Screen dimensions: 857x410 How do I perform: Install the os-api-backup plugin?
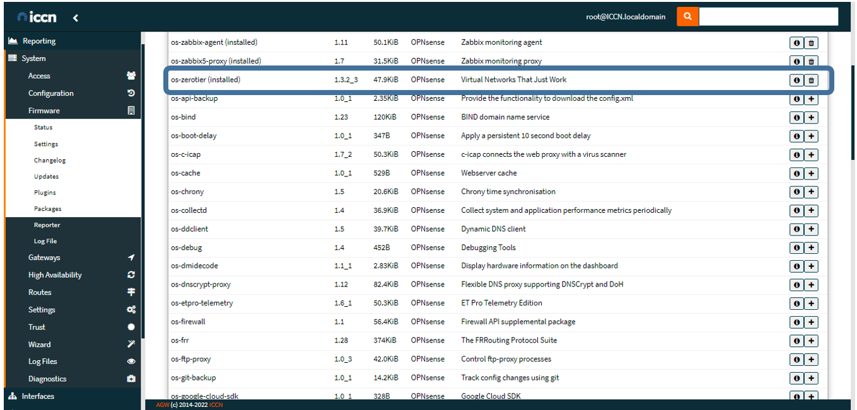(812, 99)
